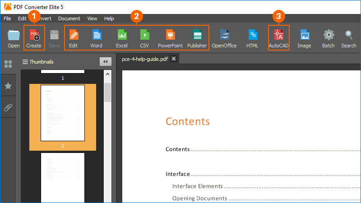Select the Edit PDF tool

[74, 35]
